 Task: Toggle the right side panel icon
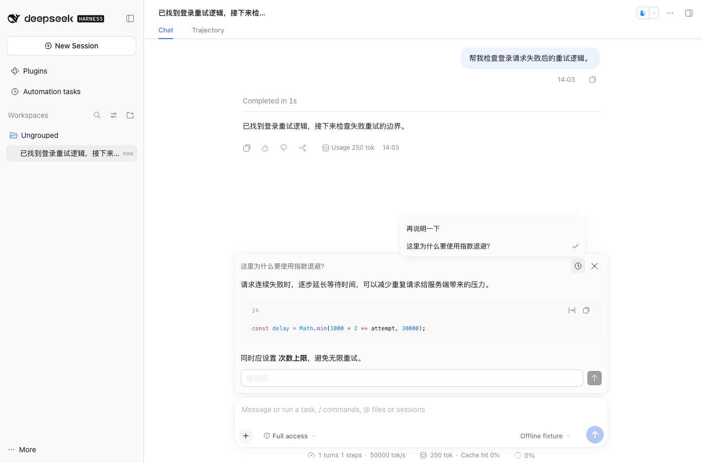tap(689, 13)
